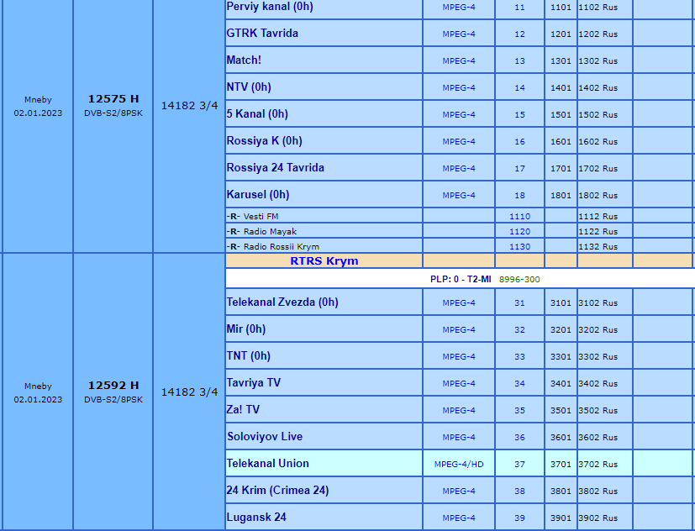Click MPEG-4 in GTRK Tavrida row
Viewport: 695px width, 531px height.
459,34
